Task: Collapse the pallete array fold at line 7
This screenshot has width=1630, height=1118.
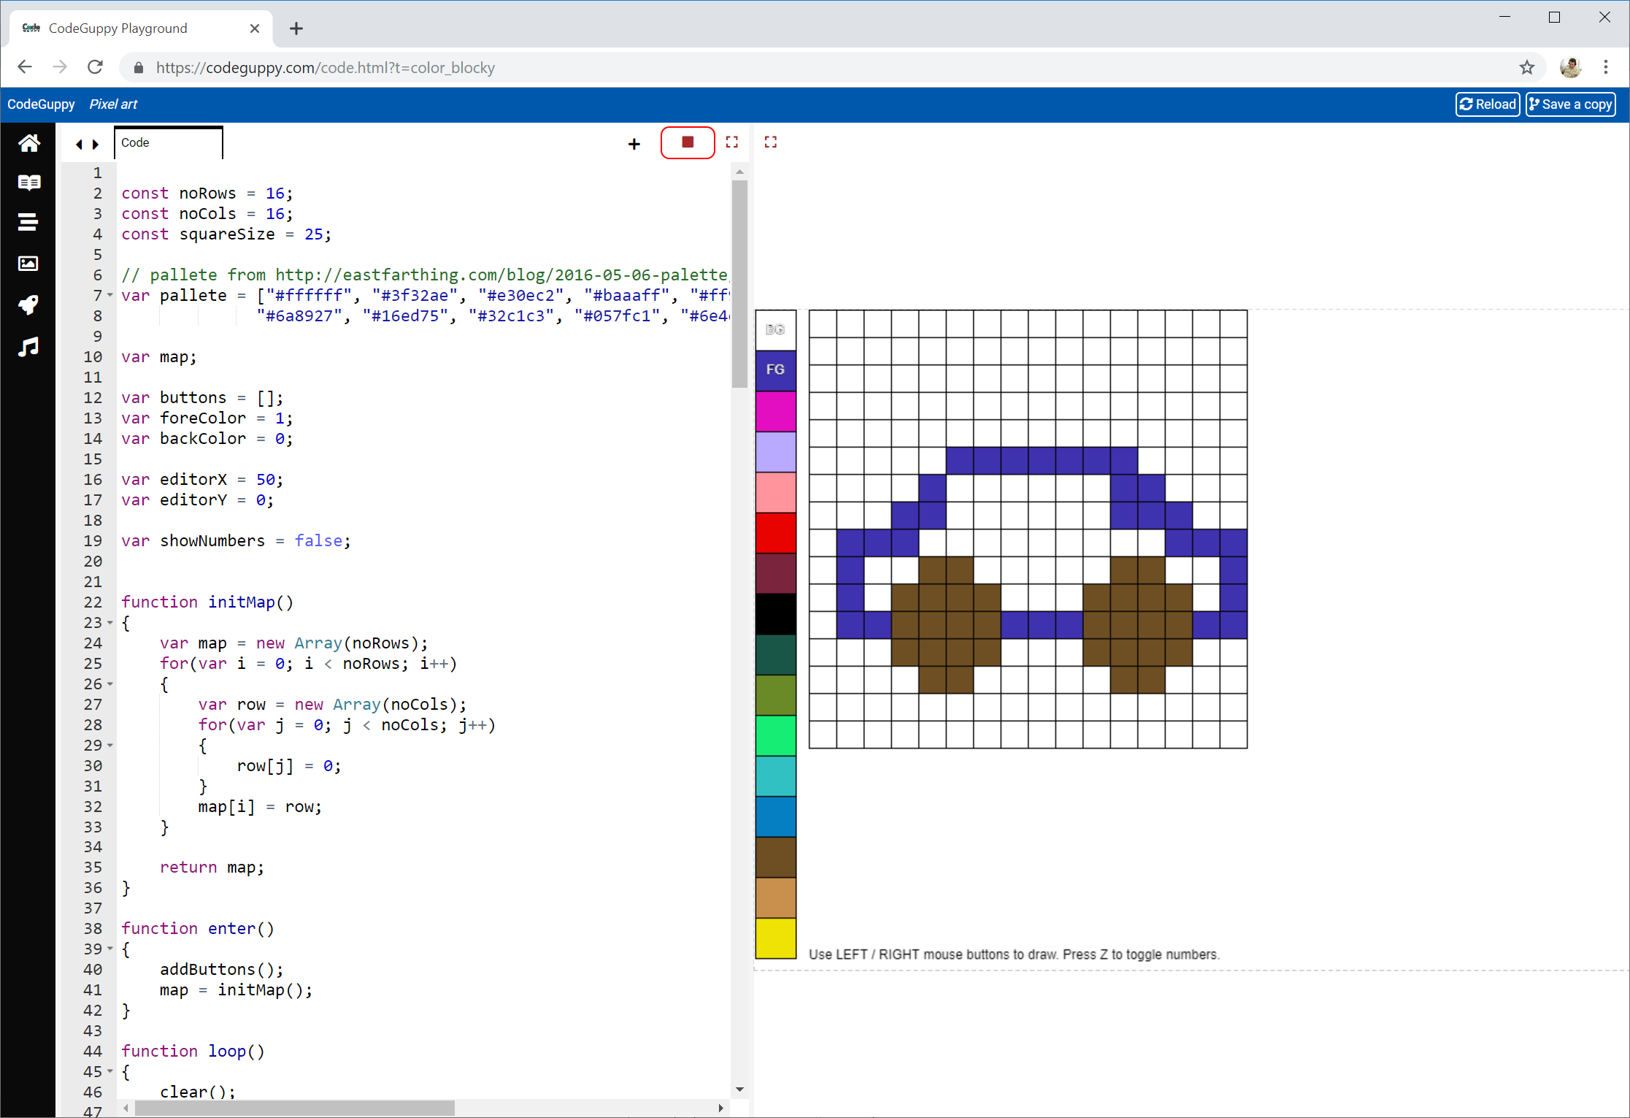Action: [x=110, y=295]
